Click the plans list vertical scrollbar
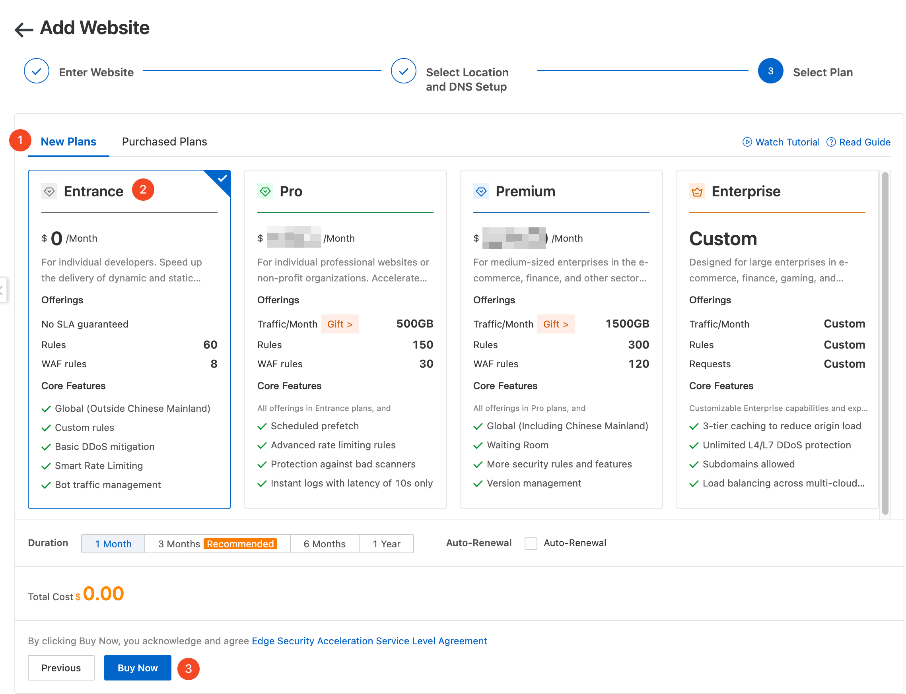 click(885, 343)
